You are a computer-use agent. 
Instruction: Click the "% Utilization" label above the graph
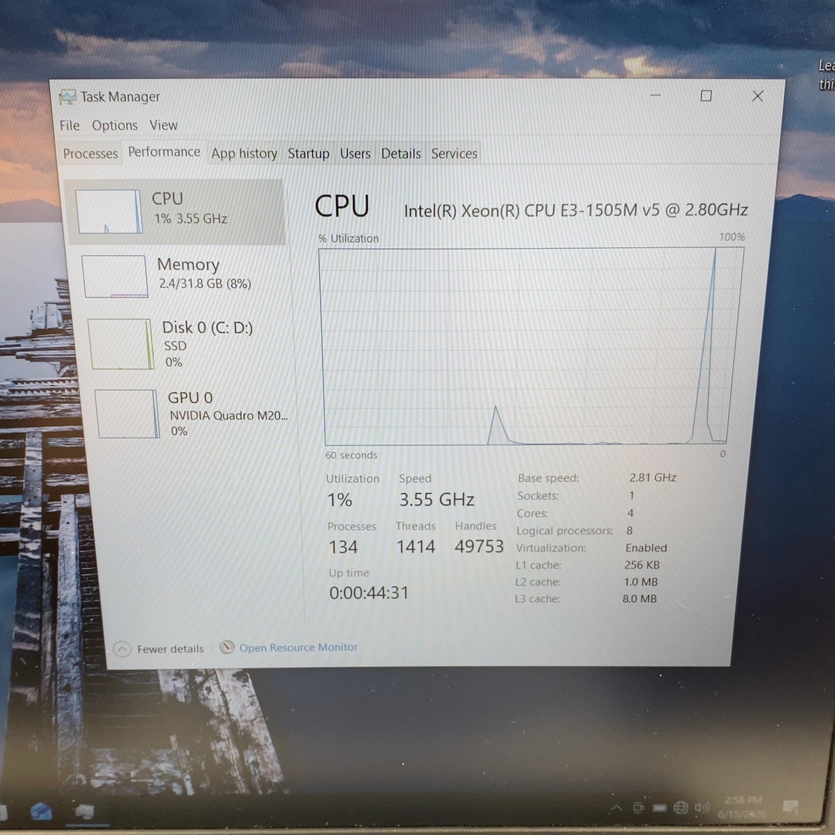(348, 239)
